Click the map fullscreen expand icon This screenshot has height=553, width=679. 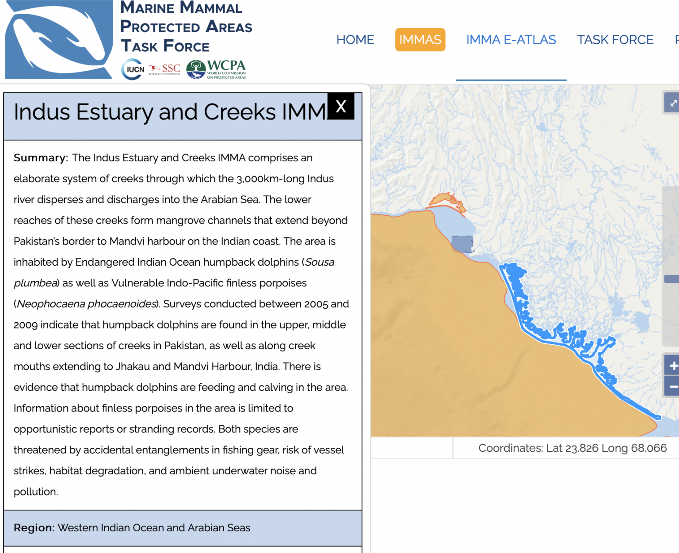click(x=673, y=103)
